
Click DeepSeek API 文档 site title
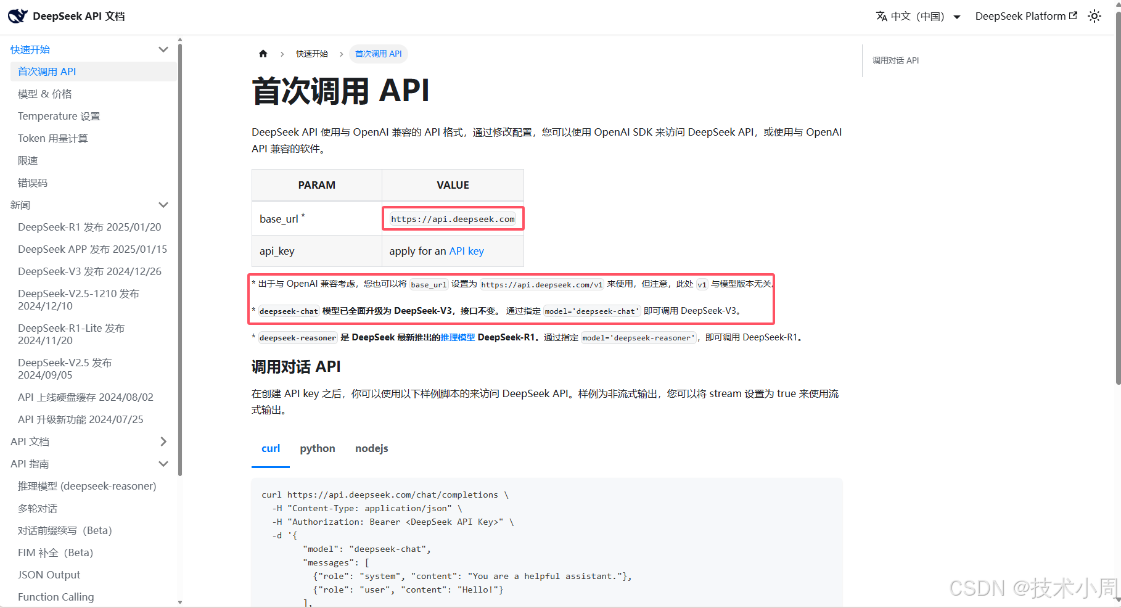pos(79,16)
